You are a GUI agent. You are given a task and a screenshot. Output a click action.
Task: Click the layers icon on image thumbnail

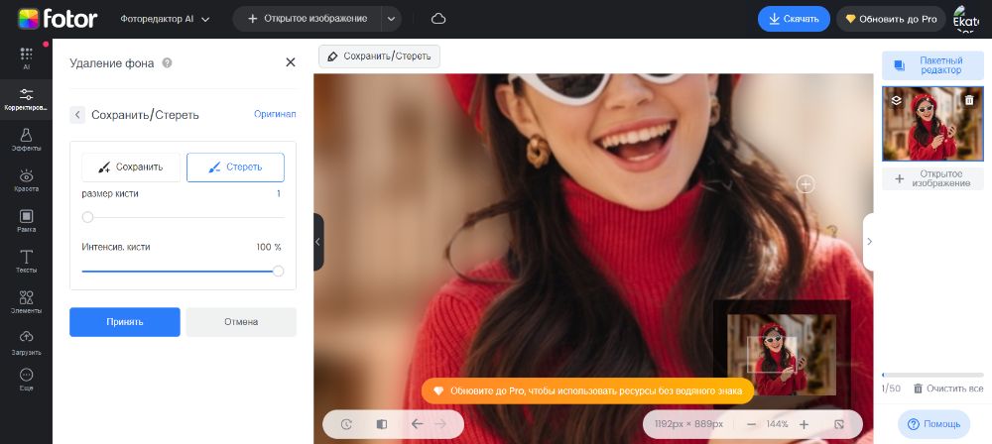[896, 99]
